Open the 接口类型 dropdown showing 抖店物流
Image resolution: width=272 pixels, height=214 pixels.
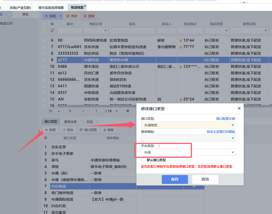click(188, 125)
